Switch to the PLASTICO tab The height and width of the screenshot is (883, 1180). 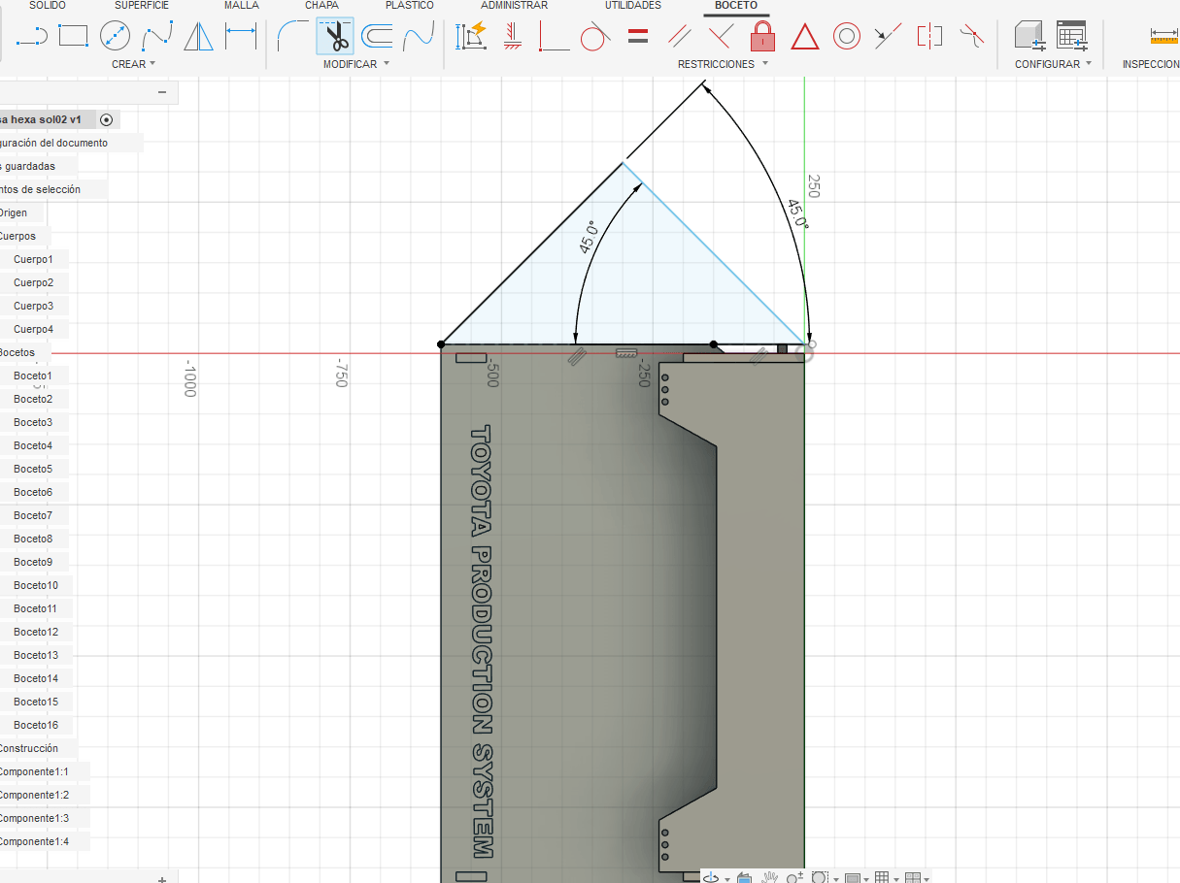click(x=410, y=6)
